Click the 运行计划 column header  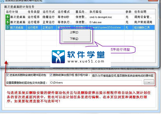[x=12, y=12]
